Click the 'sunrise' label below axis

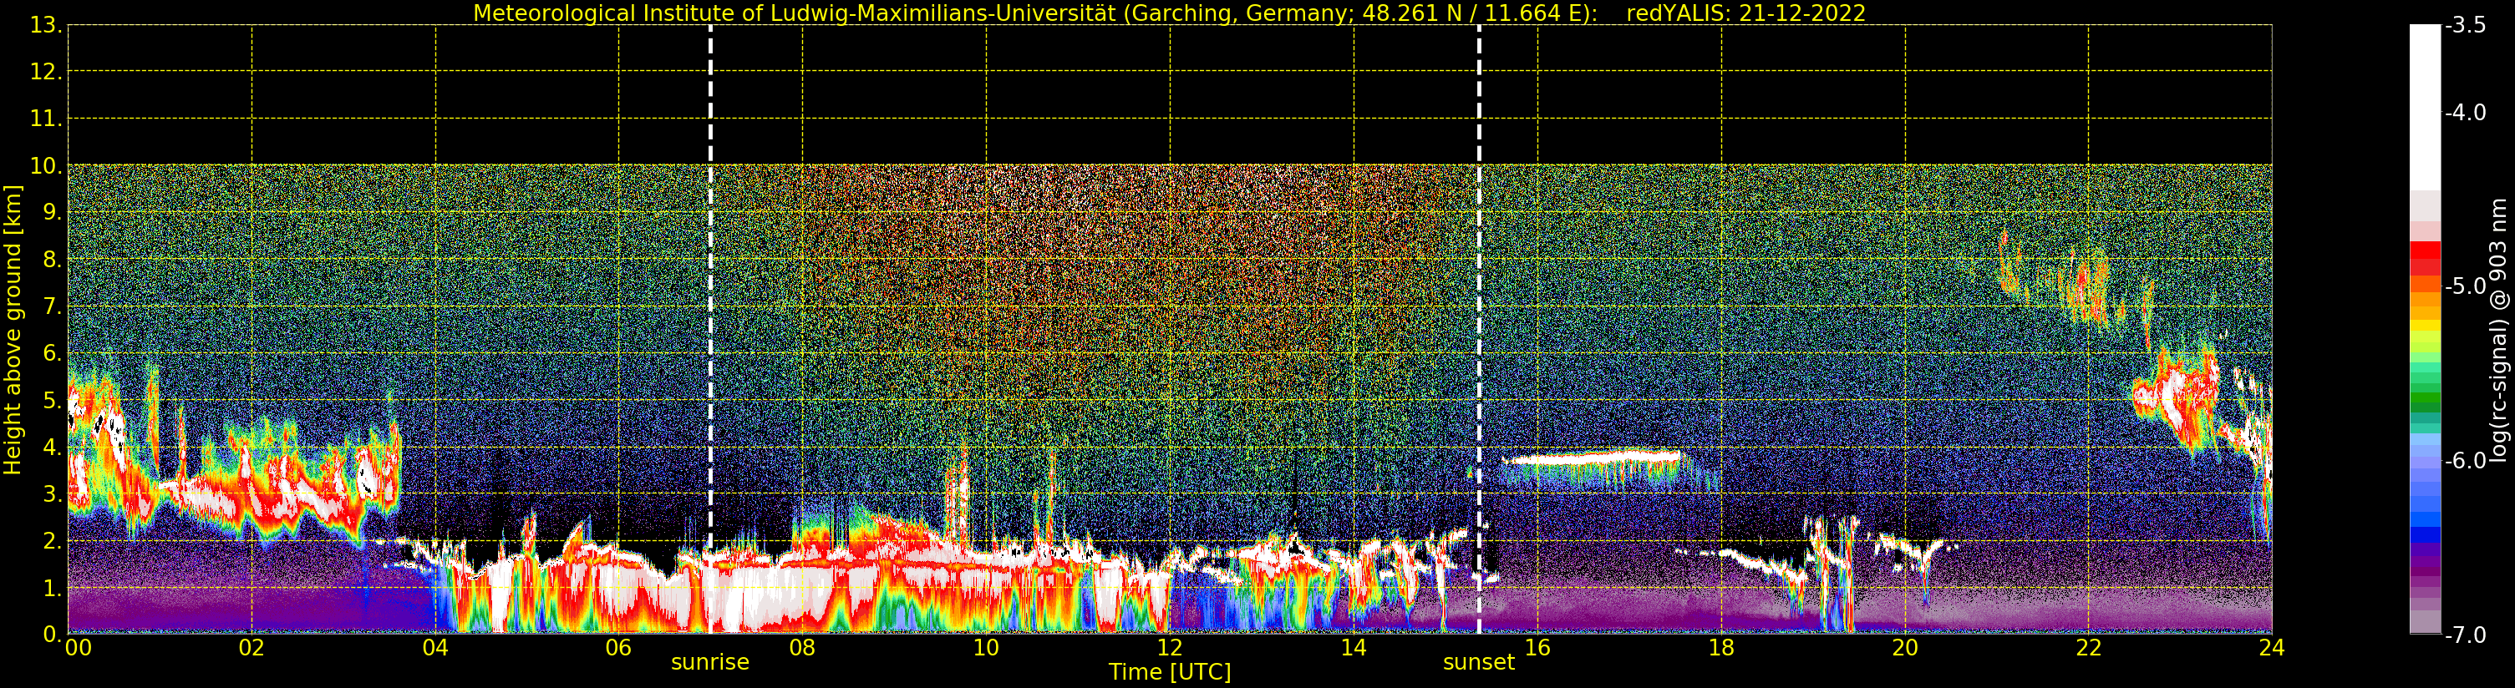click(709, 663)
